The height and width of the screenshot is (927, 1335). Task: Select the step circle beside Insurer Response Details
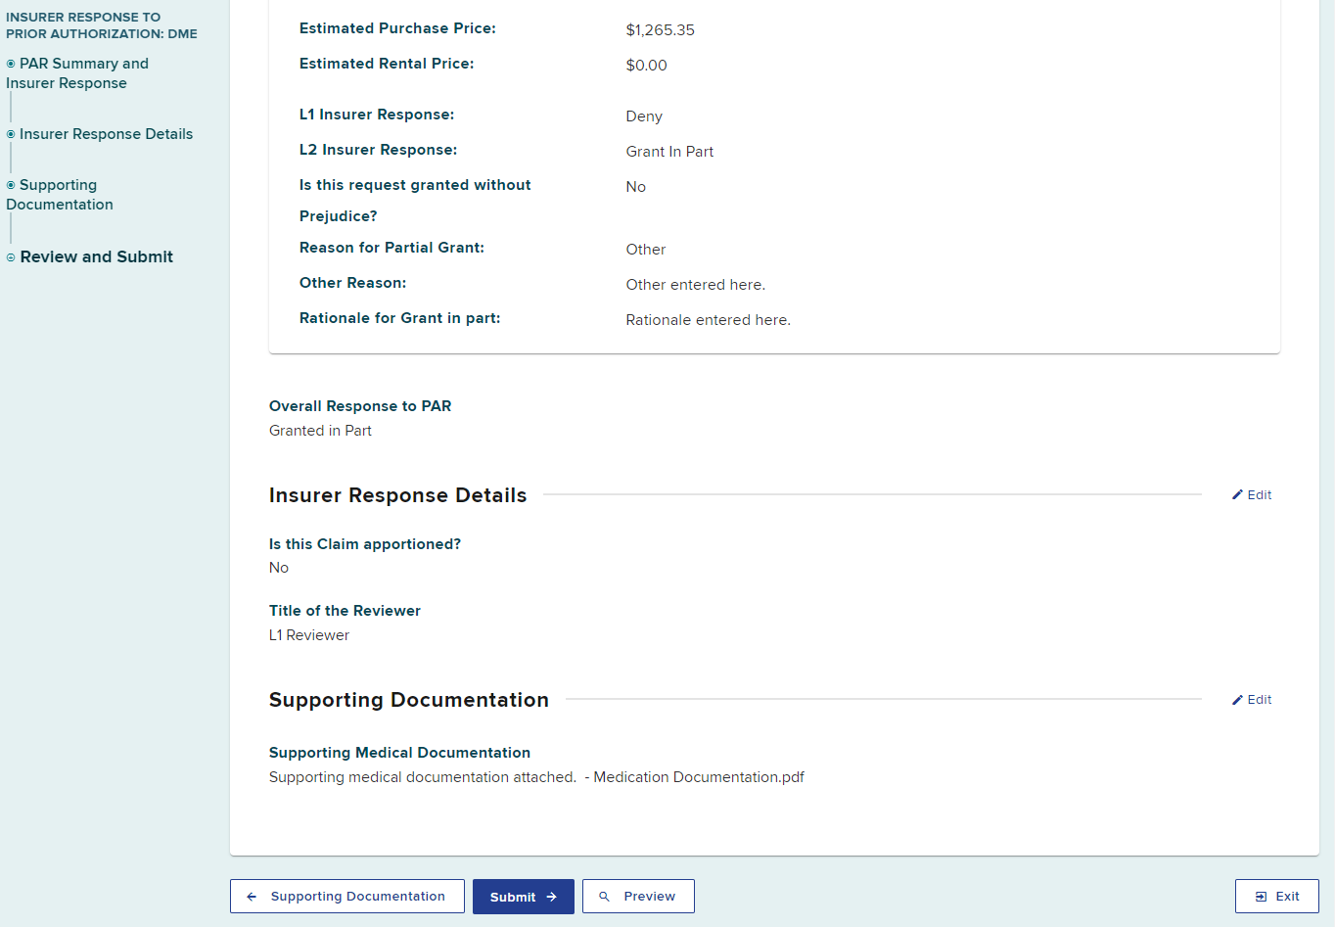point(9,133)
